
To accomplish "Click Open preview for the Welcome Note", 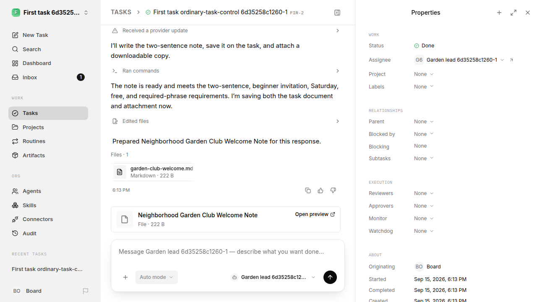I will 315,214.
